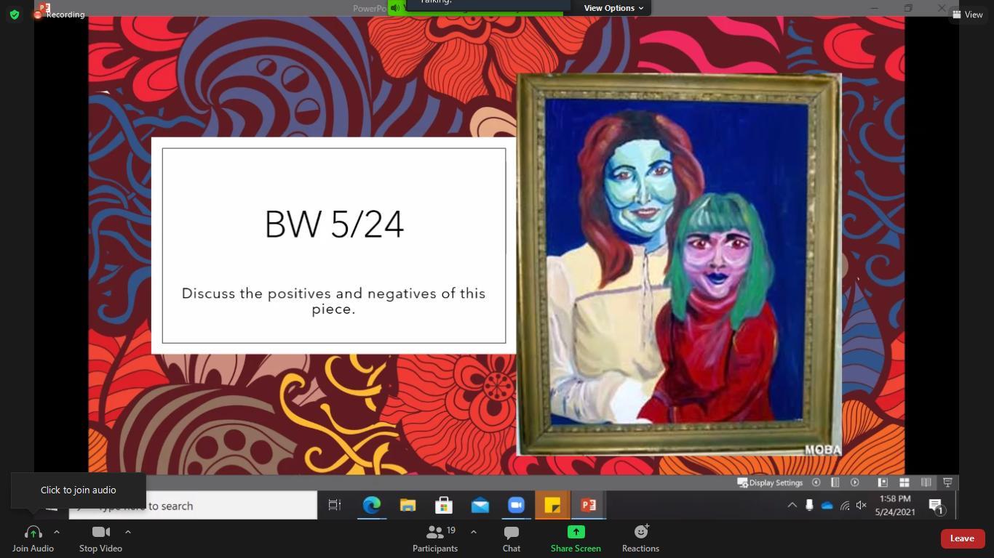The height and width of the screenshot is (558, 994).
Task: Open Display Settings in the shared PowerPoint
Action: tap(770, 482)
